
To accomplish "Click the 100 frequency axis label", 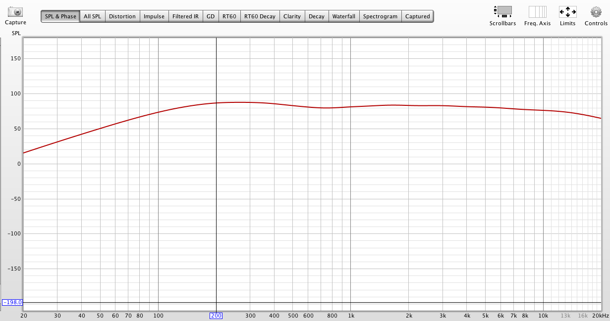I will [x=158, y=316].
